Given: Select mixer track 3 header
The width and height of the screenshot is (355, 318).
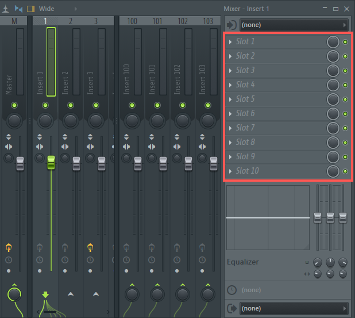Looking at the screenshot, I should pos(96,21).
